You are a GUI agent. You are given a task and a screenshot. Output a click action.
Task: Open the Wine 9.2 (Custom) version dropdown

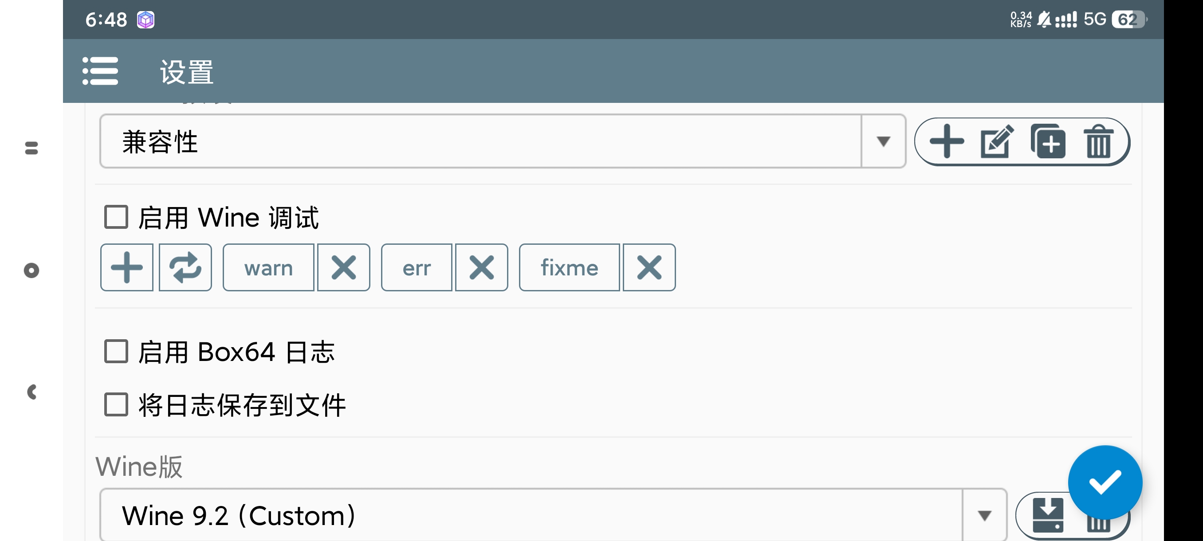pyautogui.click(x=984, y=515)
